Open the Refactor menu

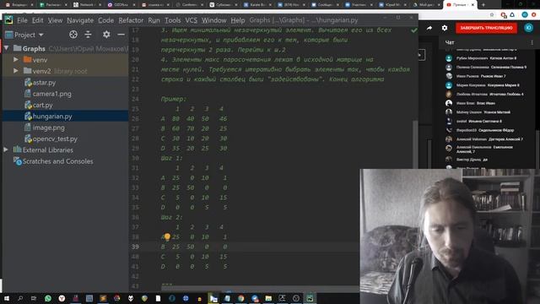[131, 20]
